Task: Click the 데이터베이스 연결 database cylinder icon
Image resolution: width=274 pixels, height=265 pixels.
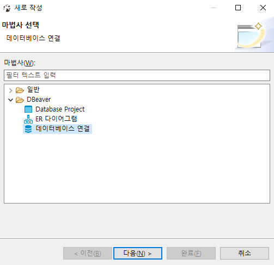Action: point(28,129)
